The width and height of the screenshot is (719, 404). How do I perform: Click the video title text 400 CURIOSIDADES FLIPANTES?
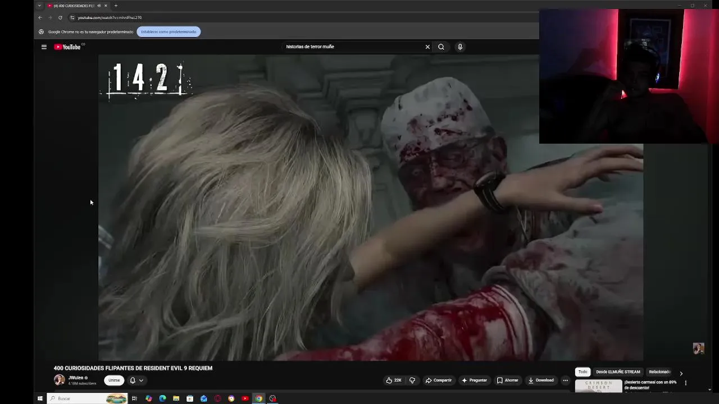[133, 369]
